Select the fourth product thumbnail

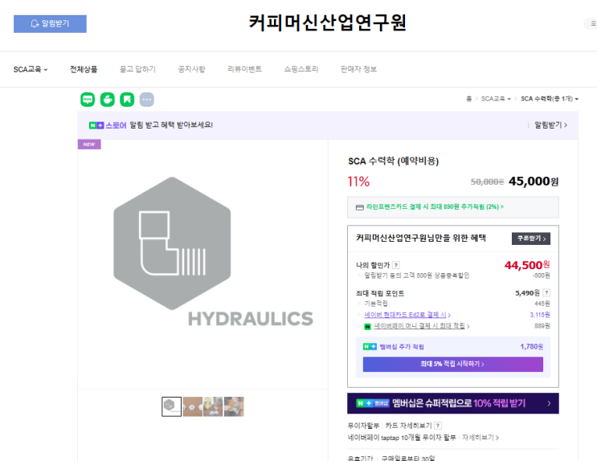[x=234, y=406]
